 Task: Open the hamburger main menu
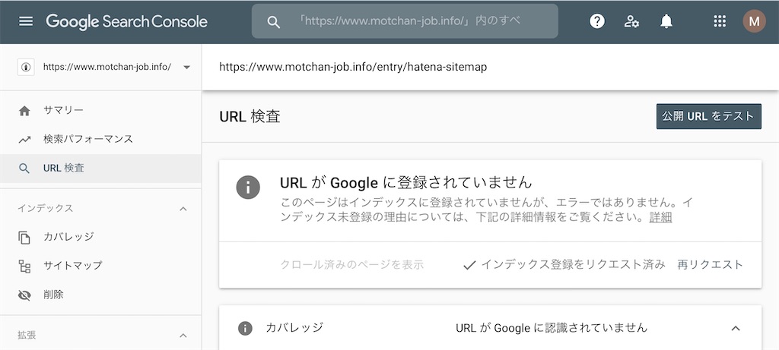click(x=26, y=21)
